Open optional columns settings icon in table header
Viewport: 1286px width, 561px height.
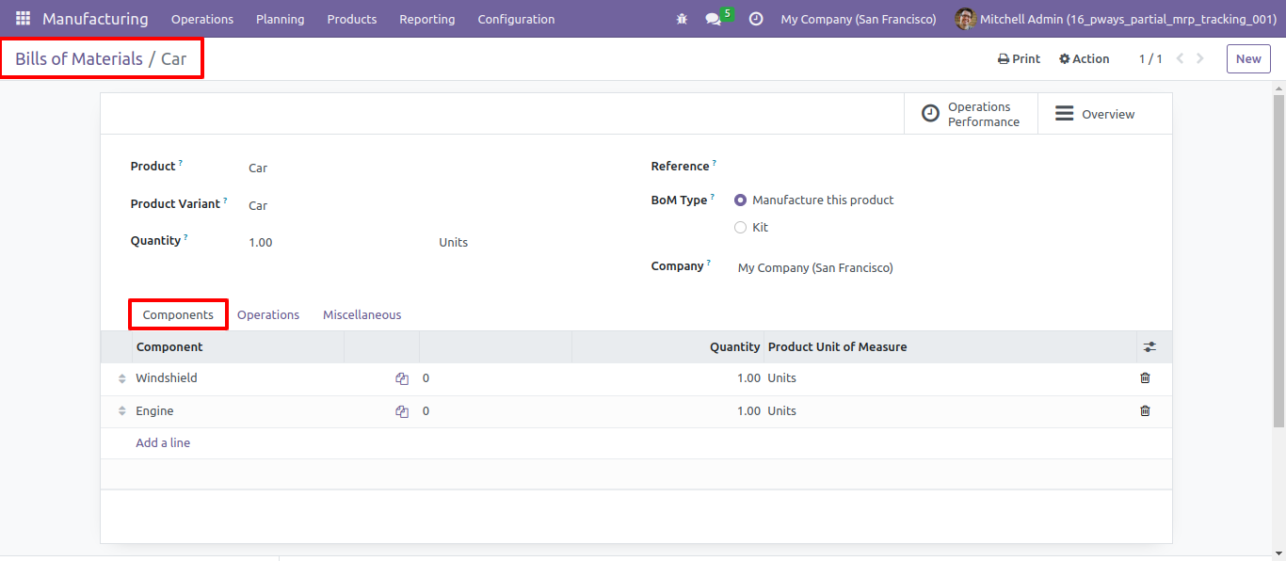click(x=1149, y=347)
